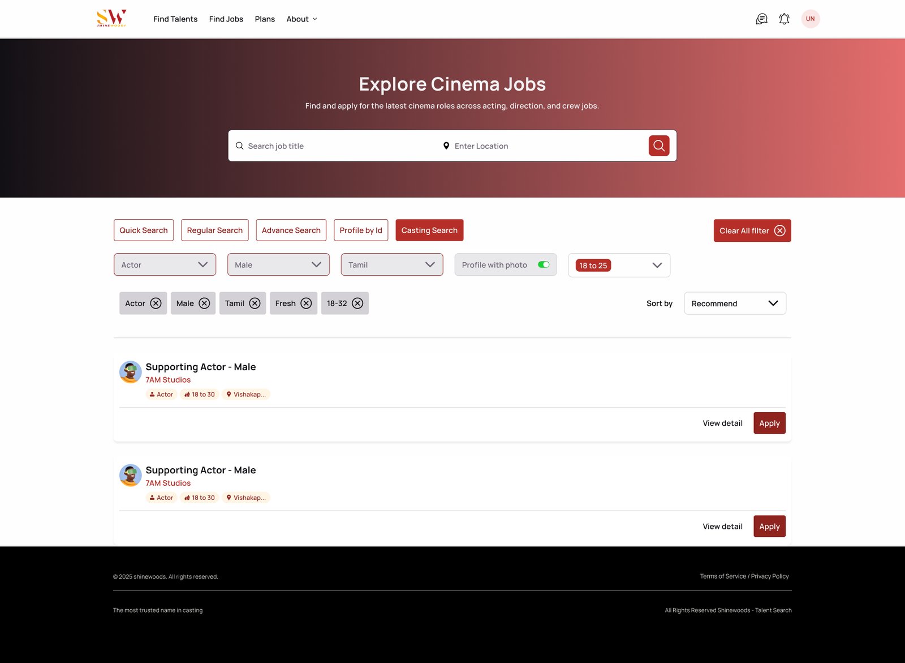Click the first card's Supporting Actor - Male title
This screenshot has width=905, height=663.
[201, 367]
